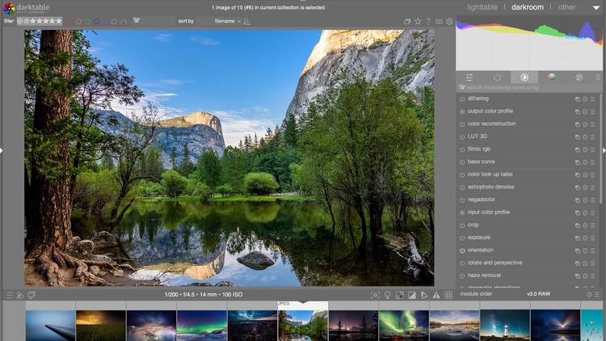Toggle negadoctor module power button
Viewport: 606px width, 341px height.
[x=462, y=200]
